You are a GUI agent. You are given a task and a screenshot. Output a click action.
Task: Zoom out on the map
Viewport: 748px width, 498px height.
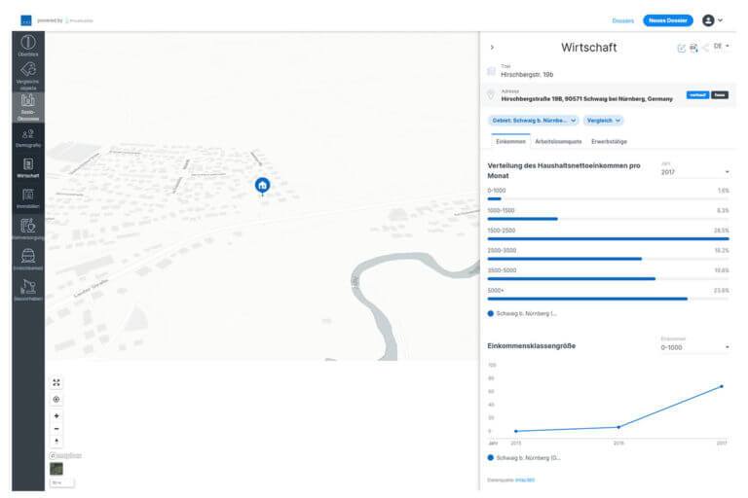click(56, 428)
